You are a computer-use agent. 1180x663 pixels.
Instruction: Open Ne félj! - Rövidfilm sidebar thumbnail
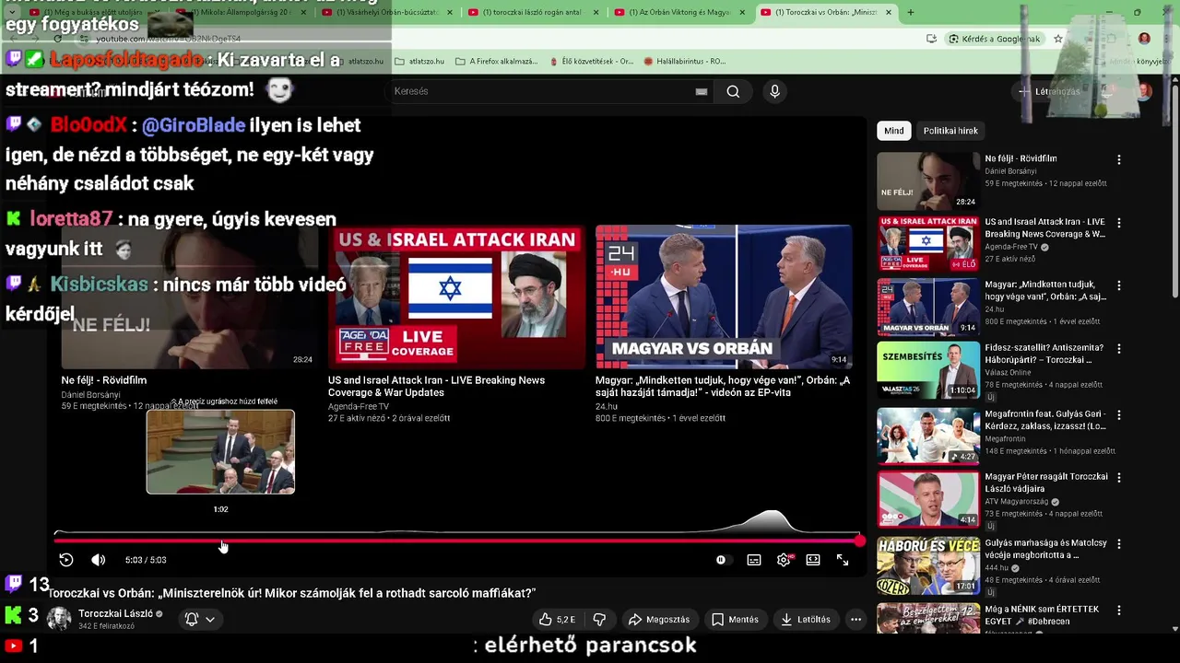pos(928,180)
